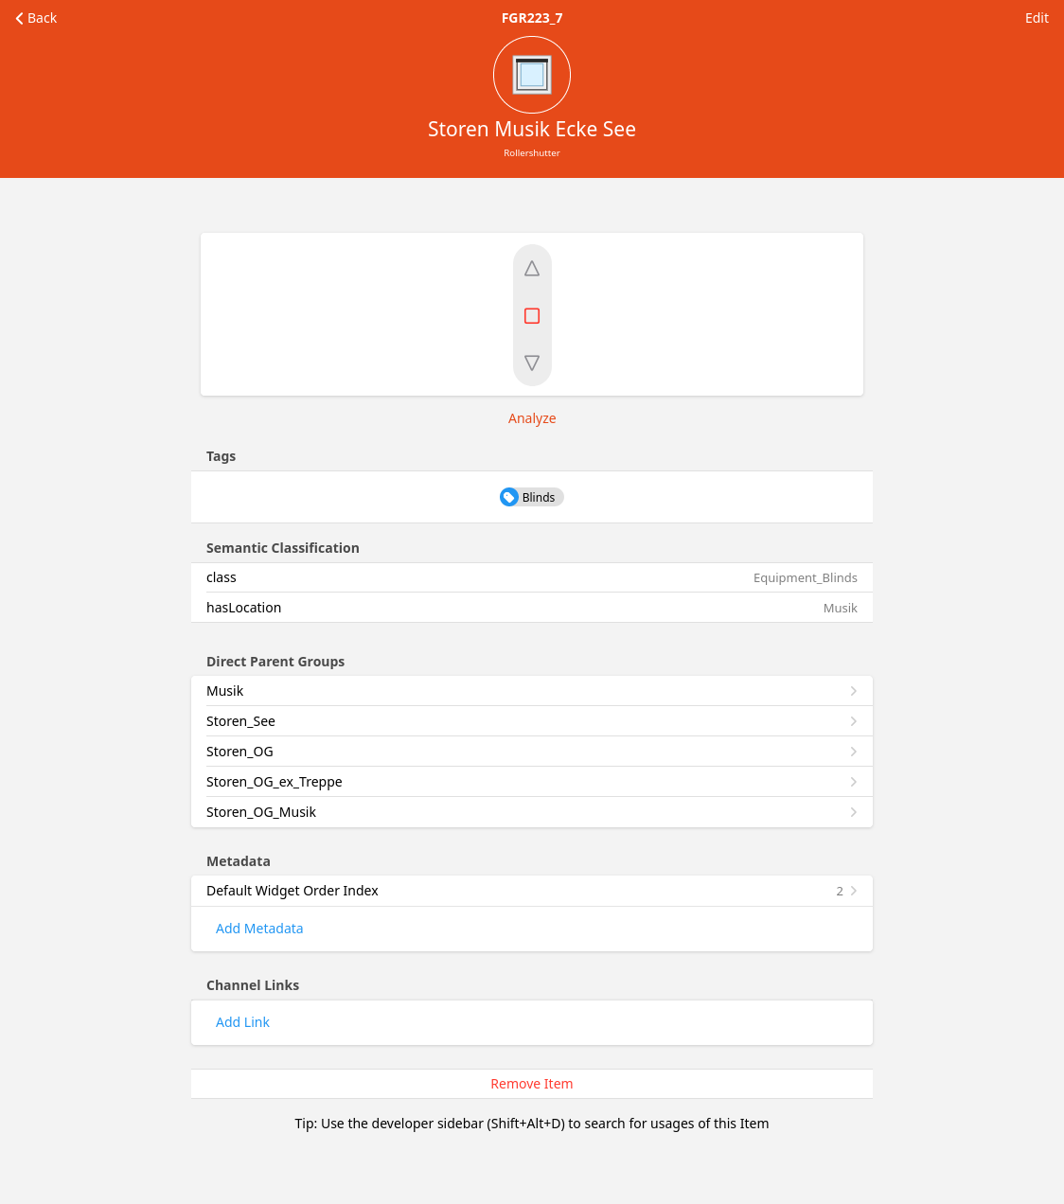
Task: Click the red stop square button
Action: click(x=532, y=316)
